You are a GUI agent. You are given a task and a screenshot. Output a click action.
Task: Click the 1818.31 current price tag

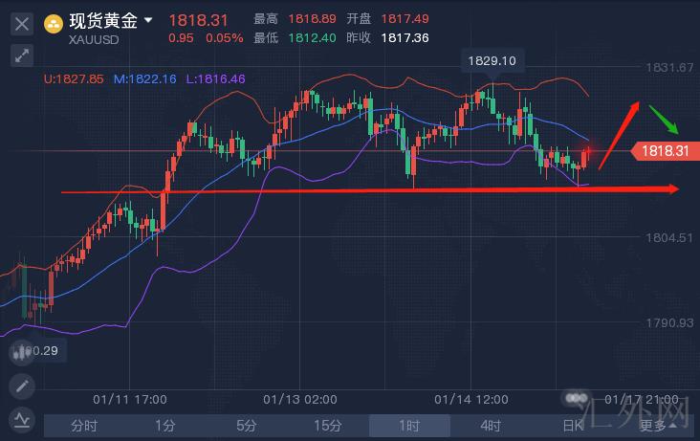pyautogui.click(x=665, y=150)
